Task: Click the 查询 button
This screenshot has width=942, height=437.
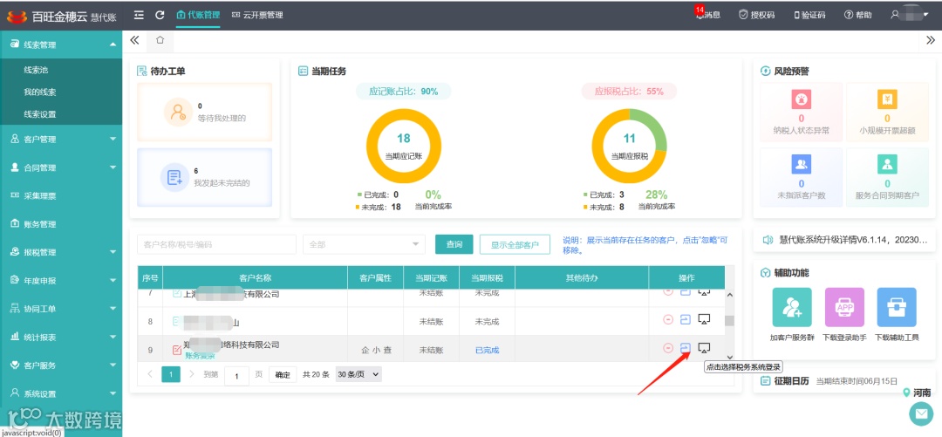Action: pos(454,244)
